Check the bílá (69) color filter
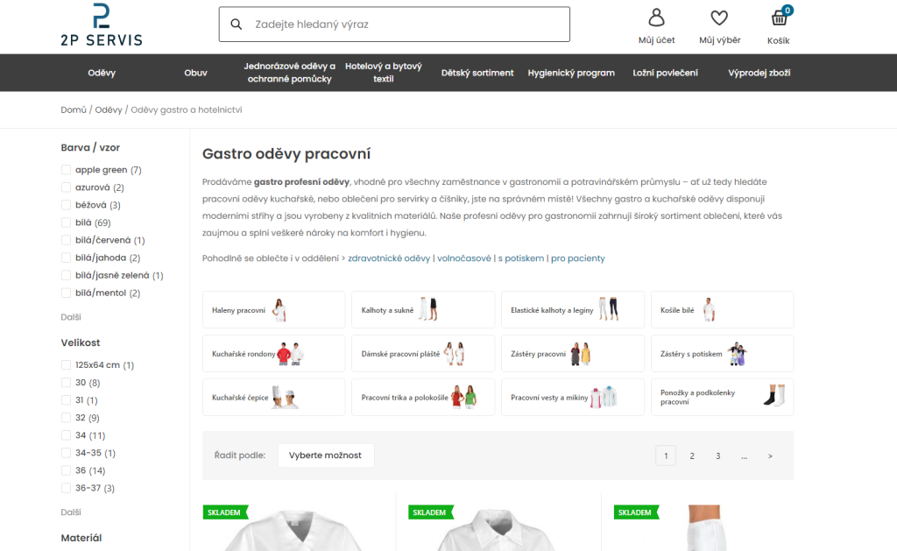The height and width of the screenshot is (551, 897). coord(67,223)
